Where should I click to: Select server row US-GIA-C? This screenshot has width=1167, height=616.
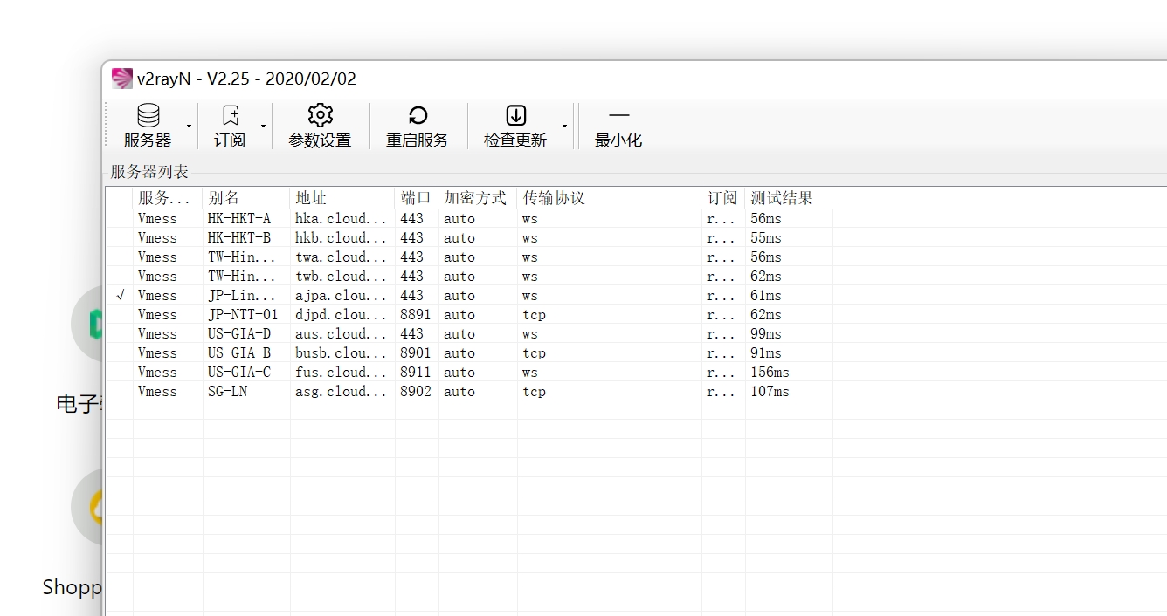[x=469, y=372]
